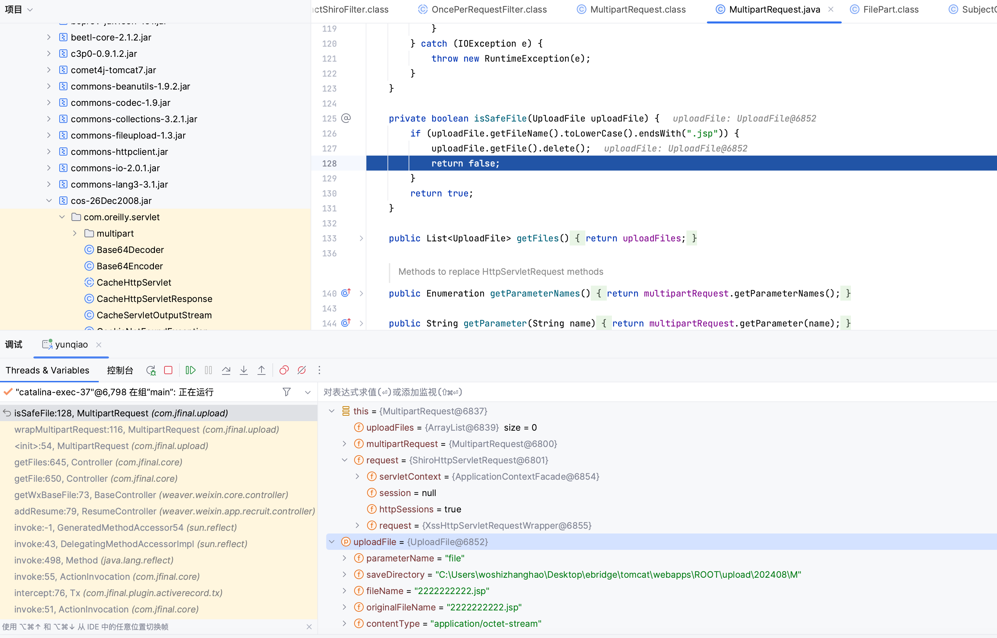Toggle the Mute Breakpoints icon
Viewport: 997px width, 638px height.
pos(302,370)
